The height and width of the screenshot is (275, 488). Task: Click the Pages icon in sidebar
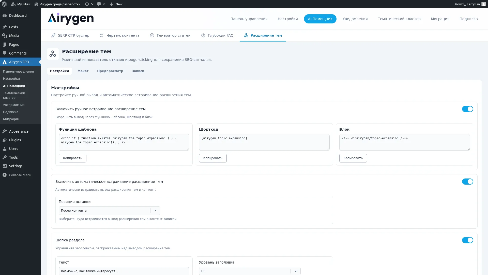point(5,45)
